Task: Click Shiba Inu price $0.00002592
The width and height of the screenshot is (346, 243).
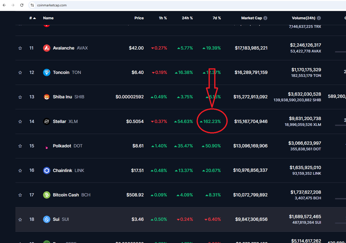Action: pyautogui.click(x=130, y=97)
